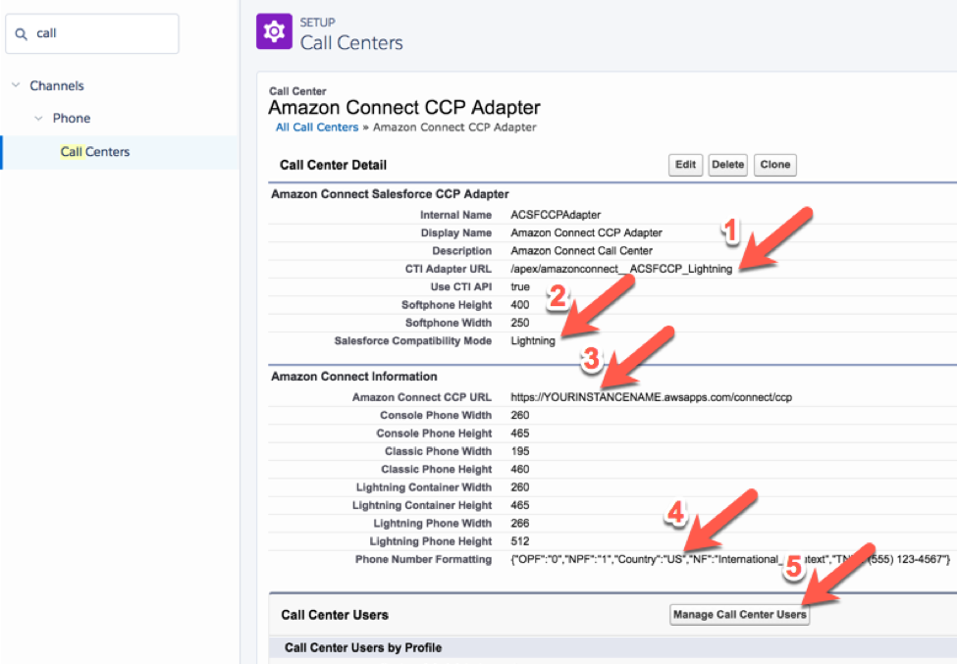The width and height of the screenshot is (957, 664).
Task: Click the Clone button
Action: click(x=775, y=165)
